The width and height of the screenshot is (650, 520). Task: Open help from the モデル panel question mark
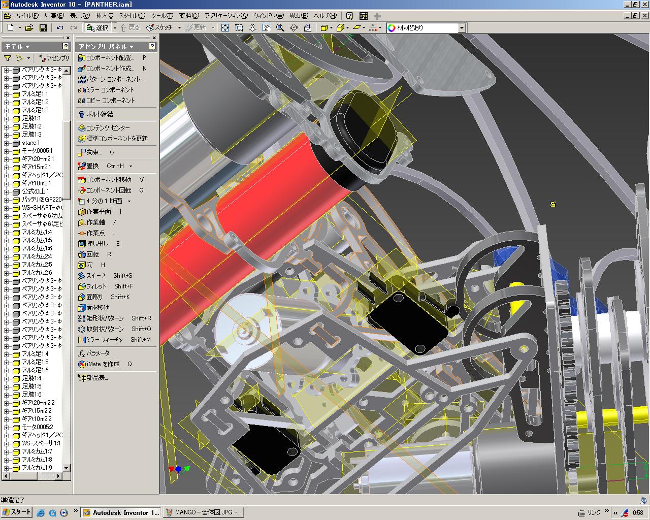pos(66,47)
